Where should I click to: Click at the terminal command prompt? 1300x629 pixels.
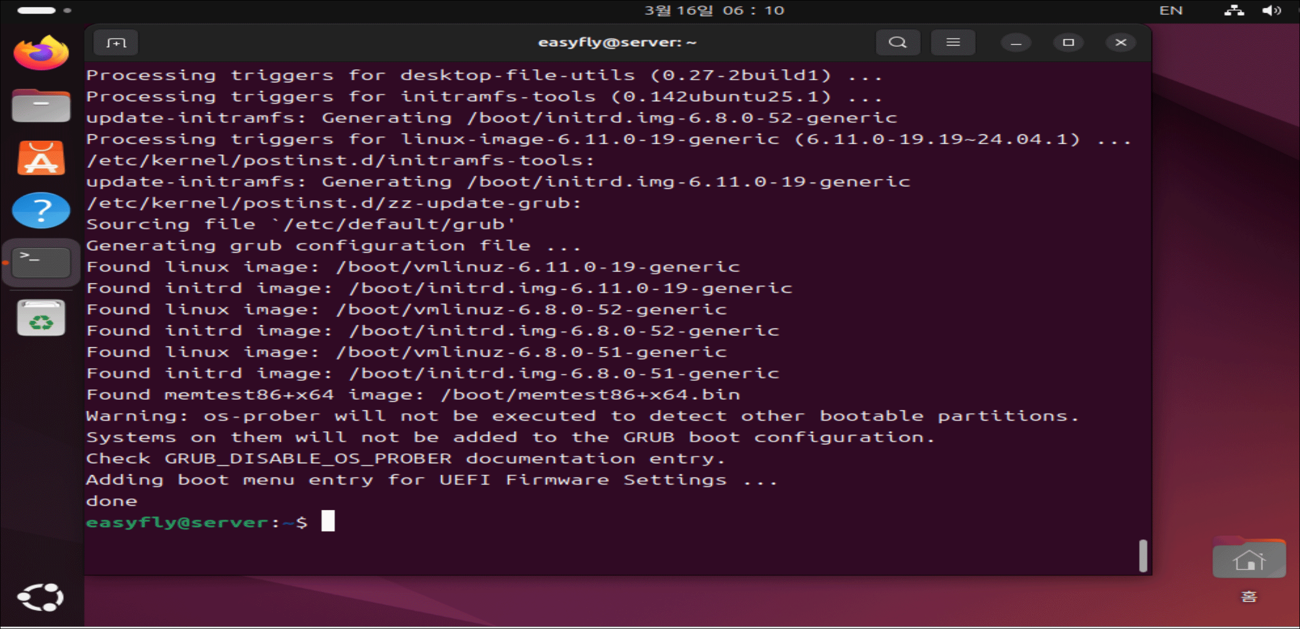tap(328, 521)
